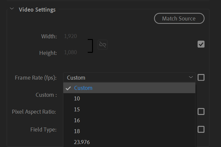221x147 pixels.
Task: Toggle the width-height aspect ratio link icon
Action: pyautogui.click(x=103, y=45)
